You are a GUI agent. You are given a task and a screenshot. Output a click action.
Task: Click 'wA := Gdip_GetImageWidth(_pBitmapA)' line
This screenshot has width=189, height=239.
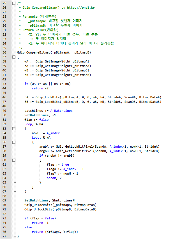[57, 61]
